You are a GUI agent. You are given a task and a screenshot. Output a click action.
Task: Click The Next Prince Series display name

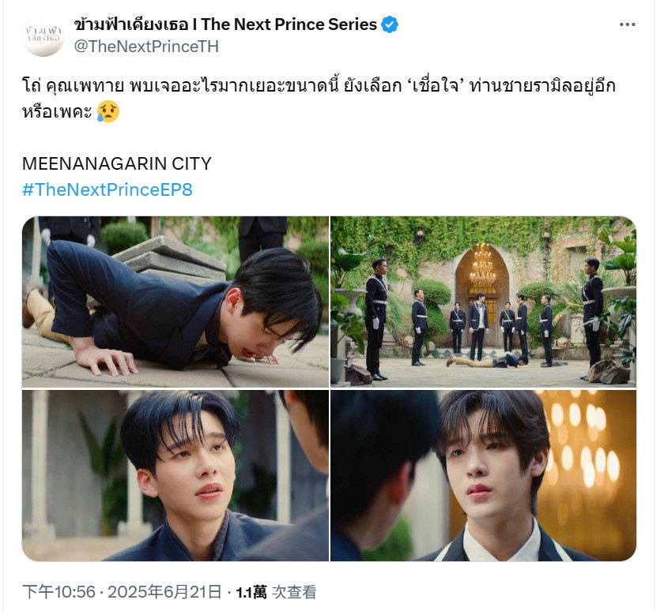225,24
